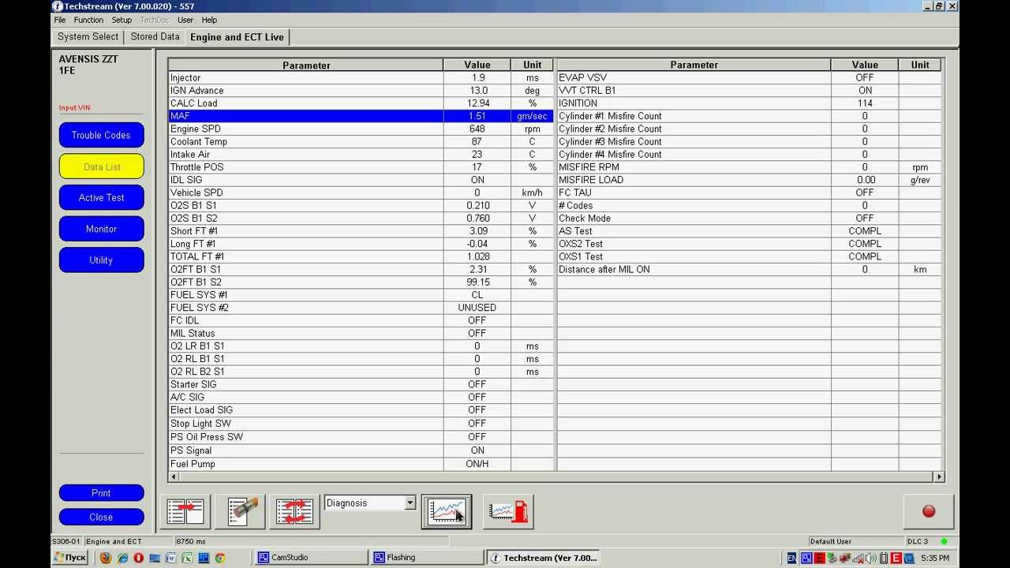This screenshot has width=1010, height=568.
Task: Select the highlighted MAF parameter row
Action: [306, 116]
